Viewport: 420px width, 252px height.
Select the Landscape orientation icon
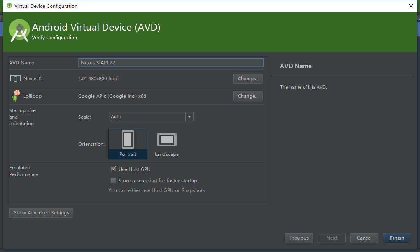[x=167, y=140]
